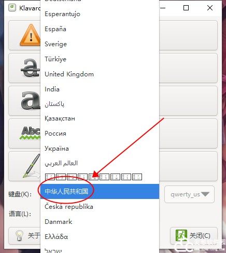Image resolution: width=226 pixels, height=253 pixels.
Task: Maximize the Klavaro window
Action: tap(186, 8)
